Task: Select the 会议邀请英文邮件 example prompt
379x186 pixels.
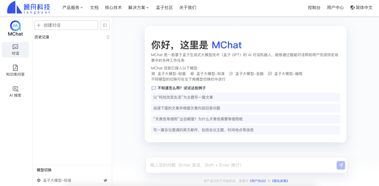Action: coord(246,130)
